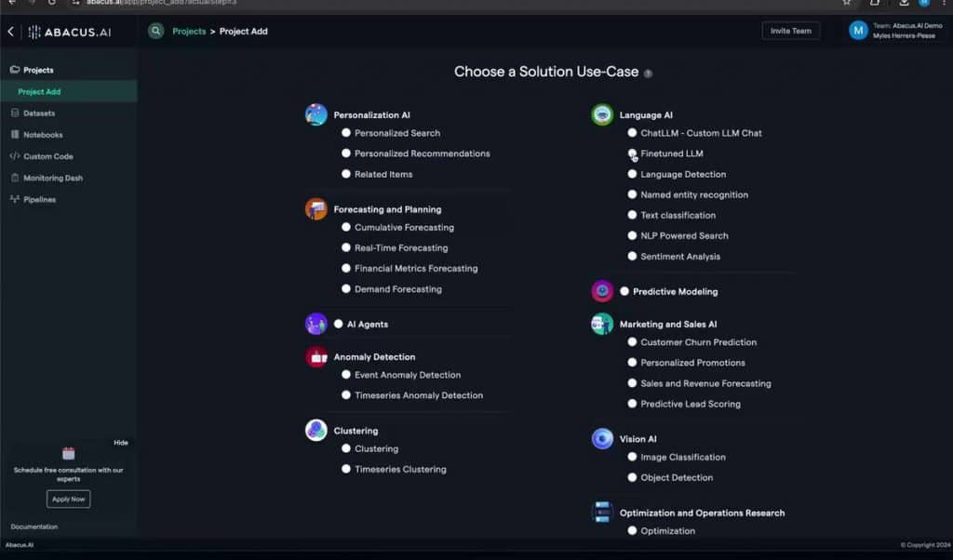Click the AI Agents category icon
The width and height of the screenshot is (953, 560).
(316, 324)
